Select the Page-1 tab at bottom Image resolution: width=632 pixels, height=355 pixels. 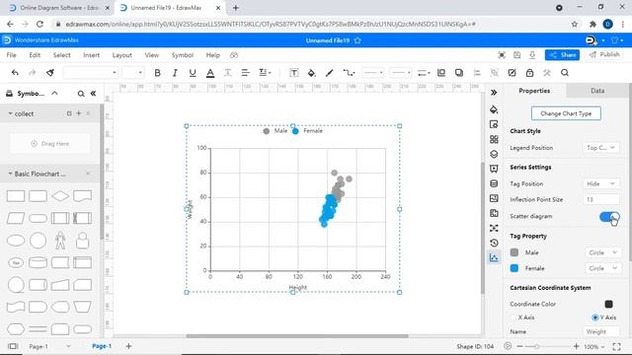click(102, 346)
